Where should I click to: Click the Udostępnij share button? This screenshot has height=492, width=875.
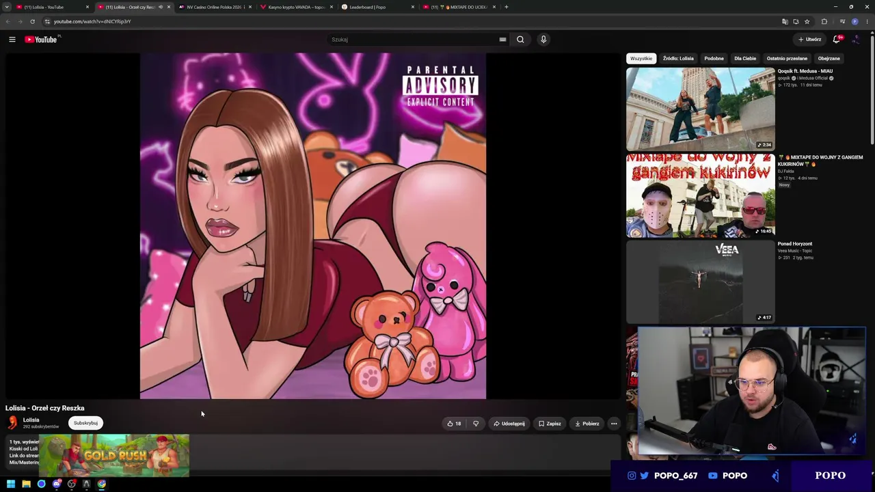click(x=509, y=424)
